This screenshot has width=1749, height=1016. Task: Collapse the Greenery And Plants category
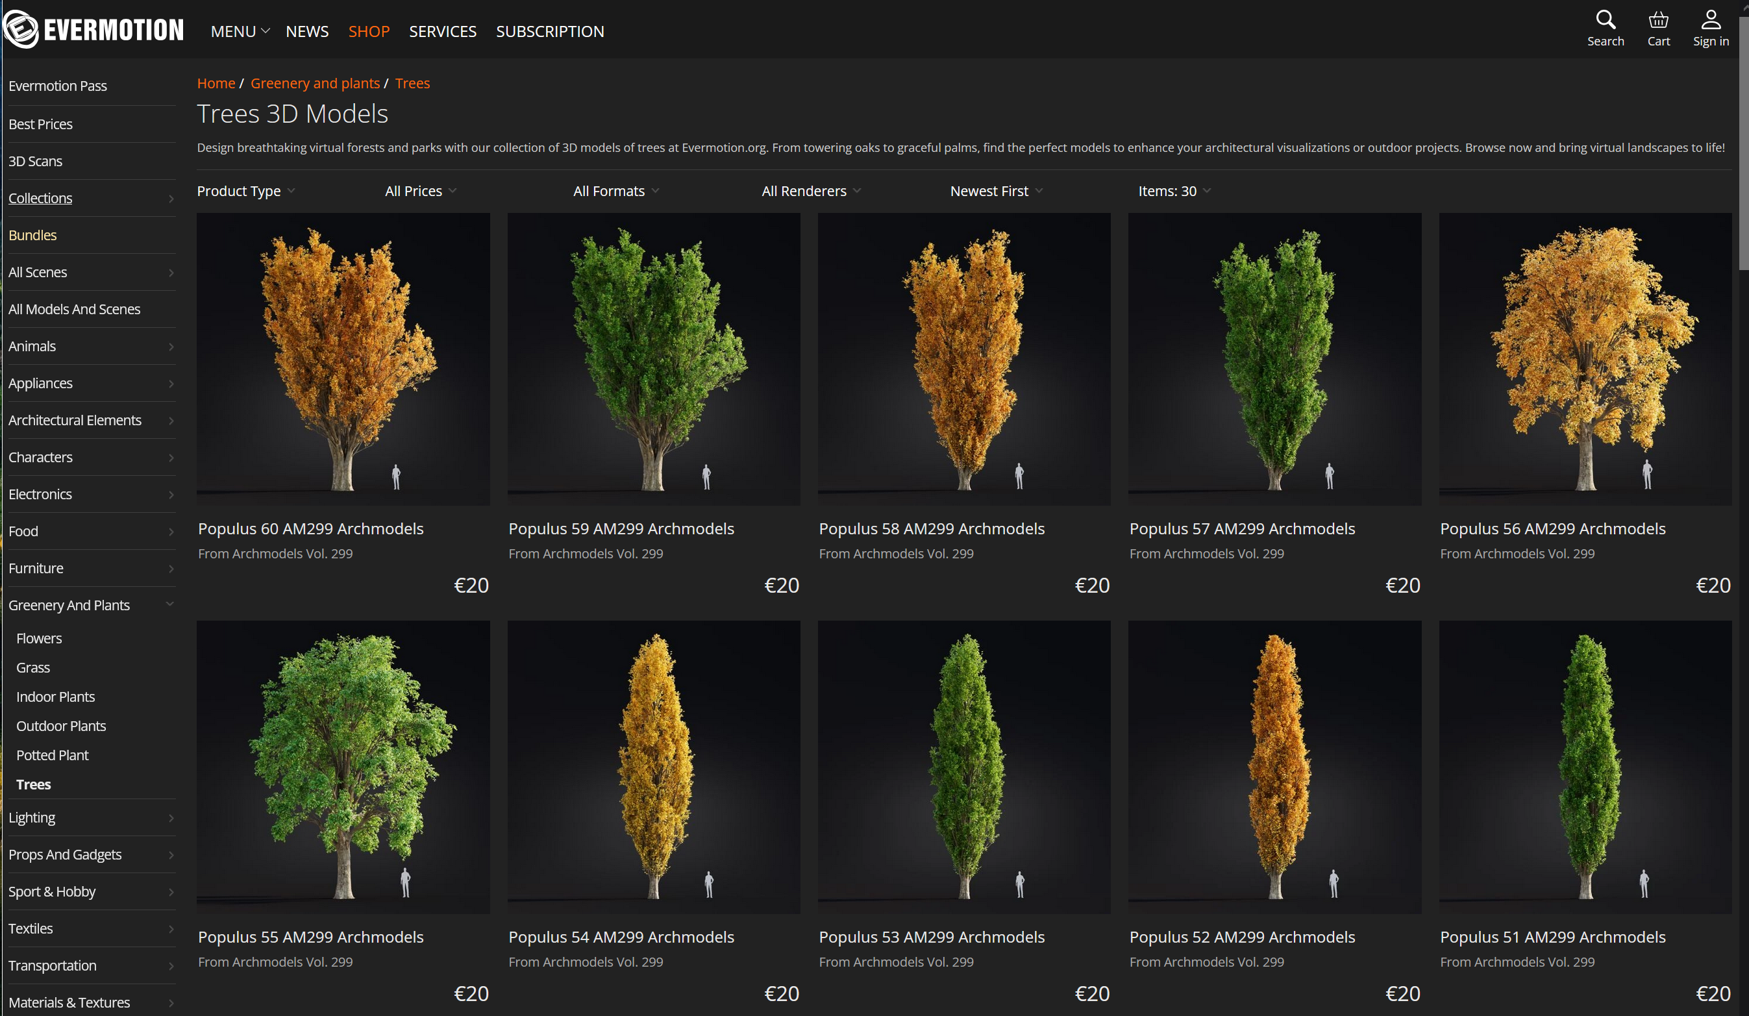point(170,604)
